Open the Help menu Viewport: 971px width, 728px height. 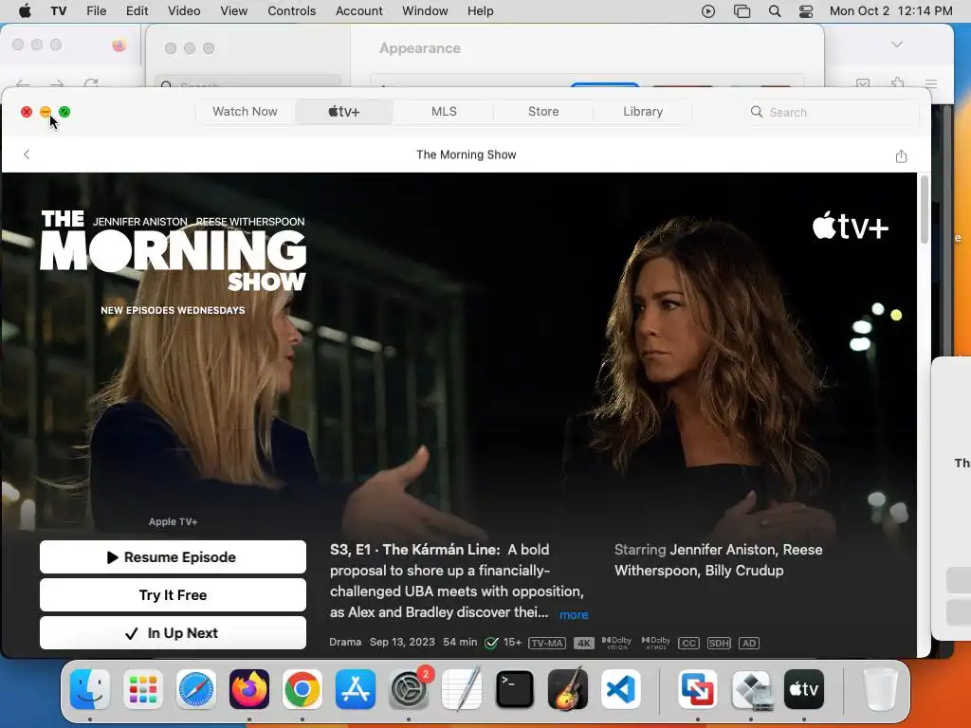pyautogui.click(x=480, y=11)
